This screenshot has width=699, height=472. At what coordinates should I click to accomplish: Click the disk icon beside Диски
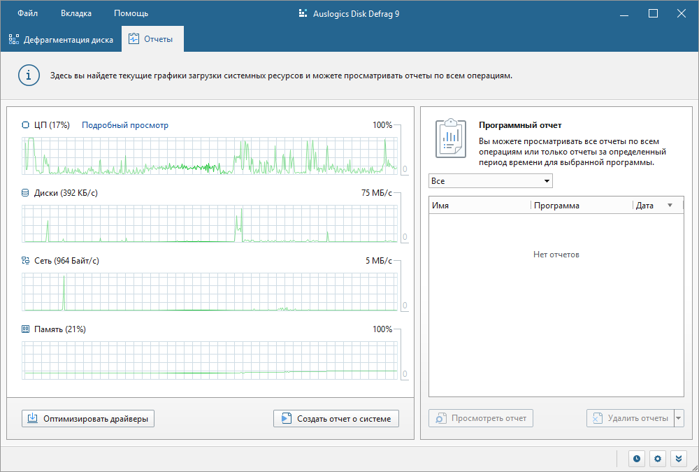pos(27,193)
